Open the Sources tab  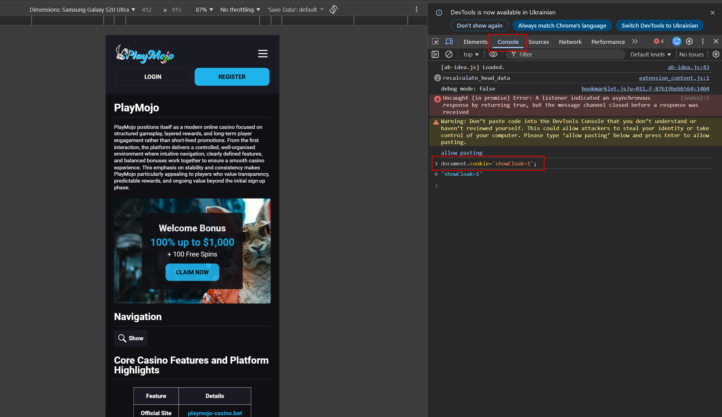click(538, 42)
